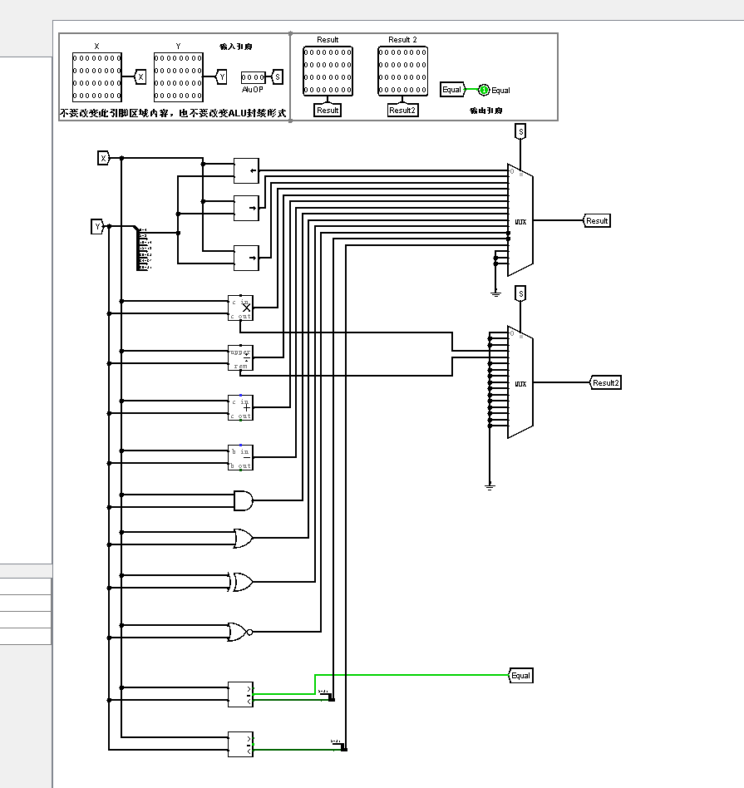Select the middle right-arrow shifter between two others
This screenshot has height=788, width=744.
246,208
